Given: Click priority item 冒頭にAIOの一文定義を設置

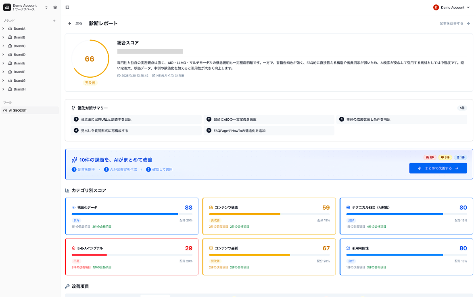Looking at the screenshot, I should click(269, 119).
